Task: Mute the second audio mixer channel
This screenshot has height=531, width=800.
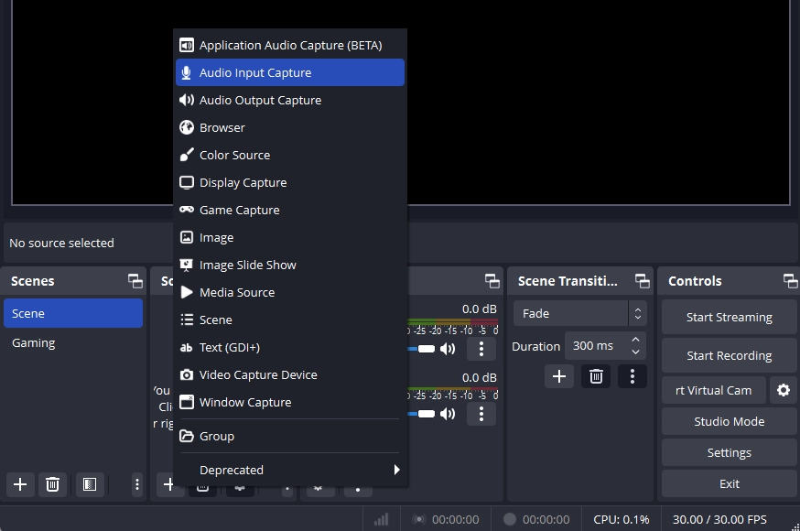Action: coord(448,414)
